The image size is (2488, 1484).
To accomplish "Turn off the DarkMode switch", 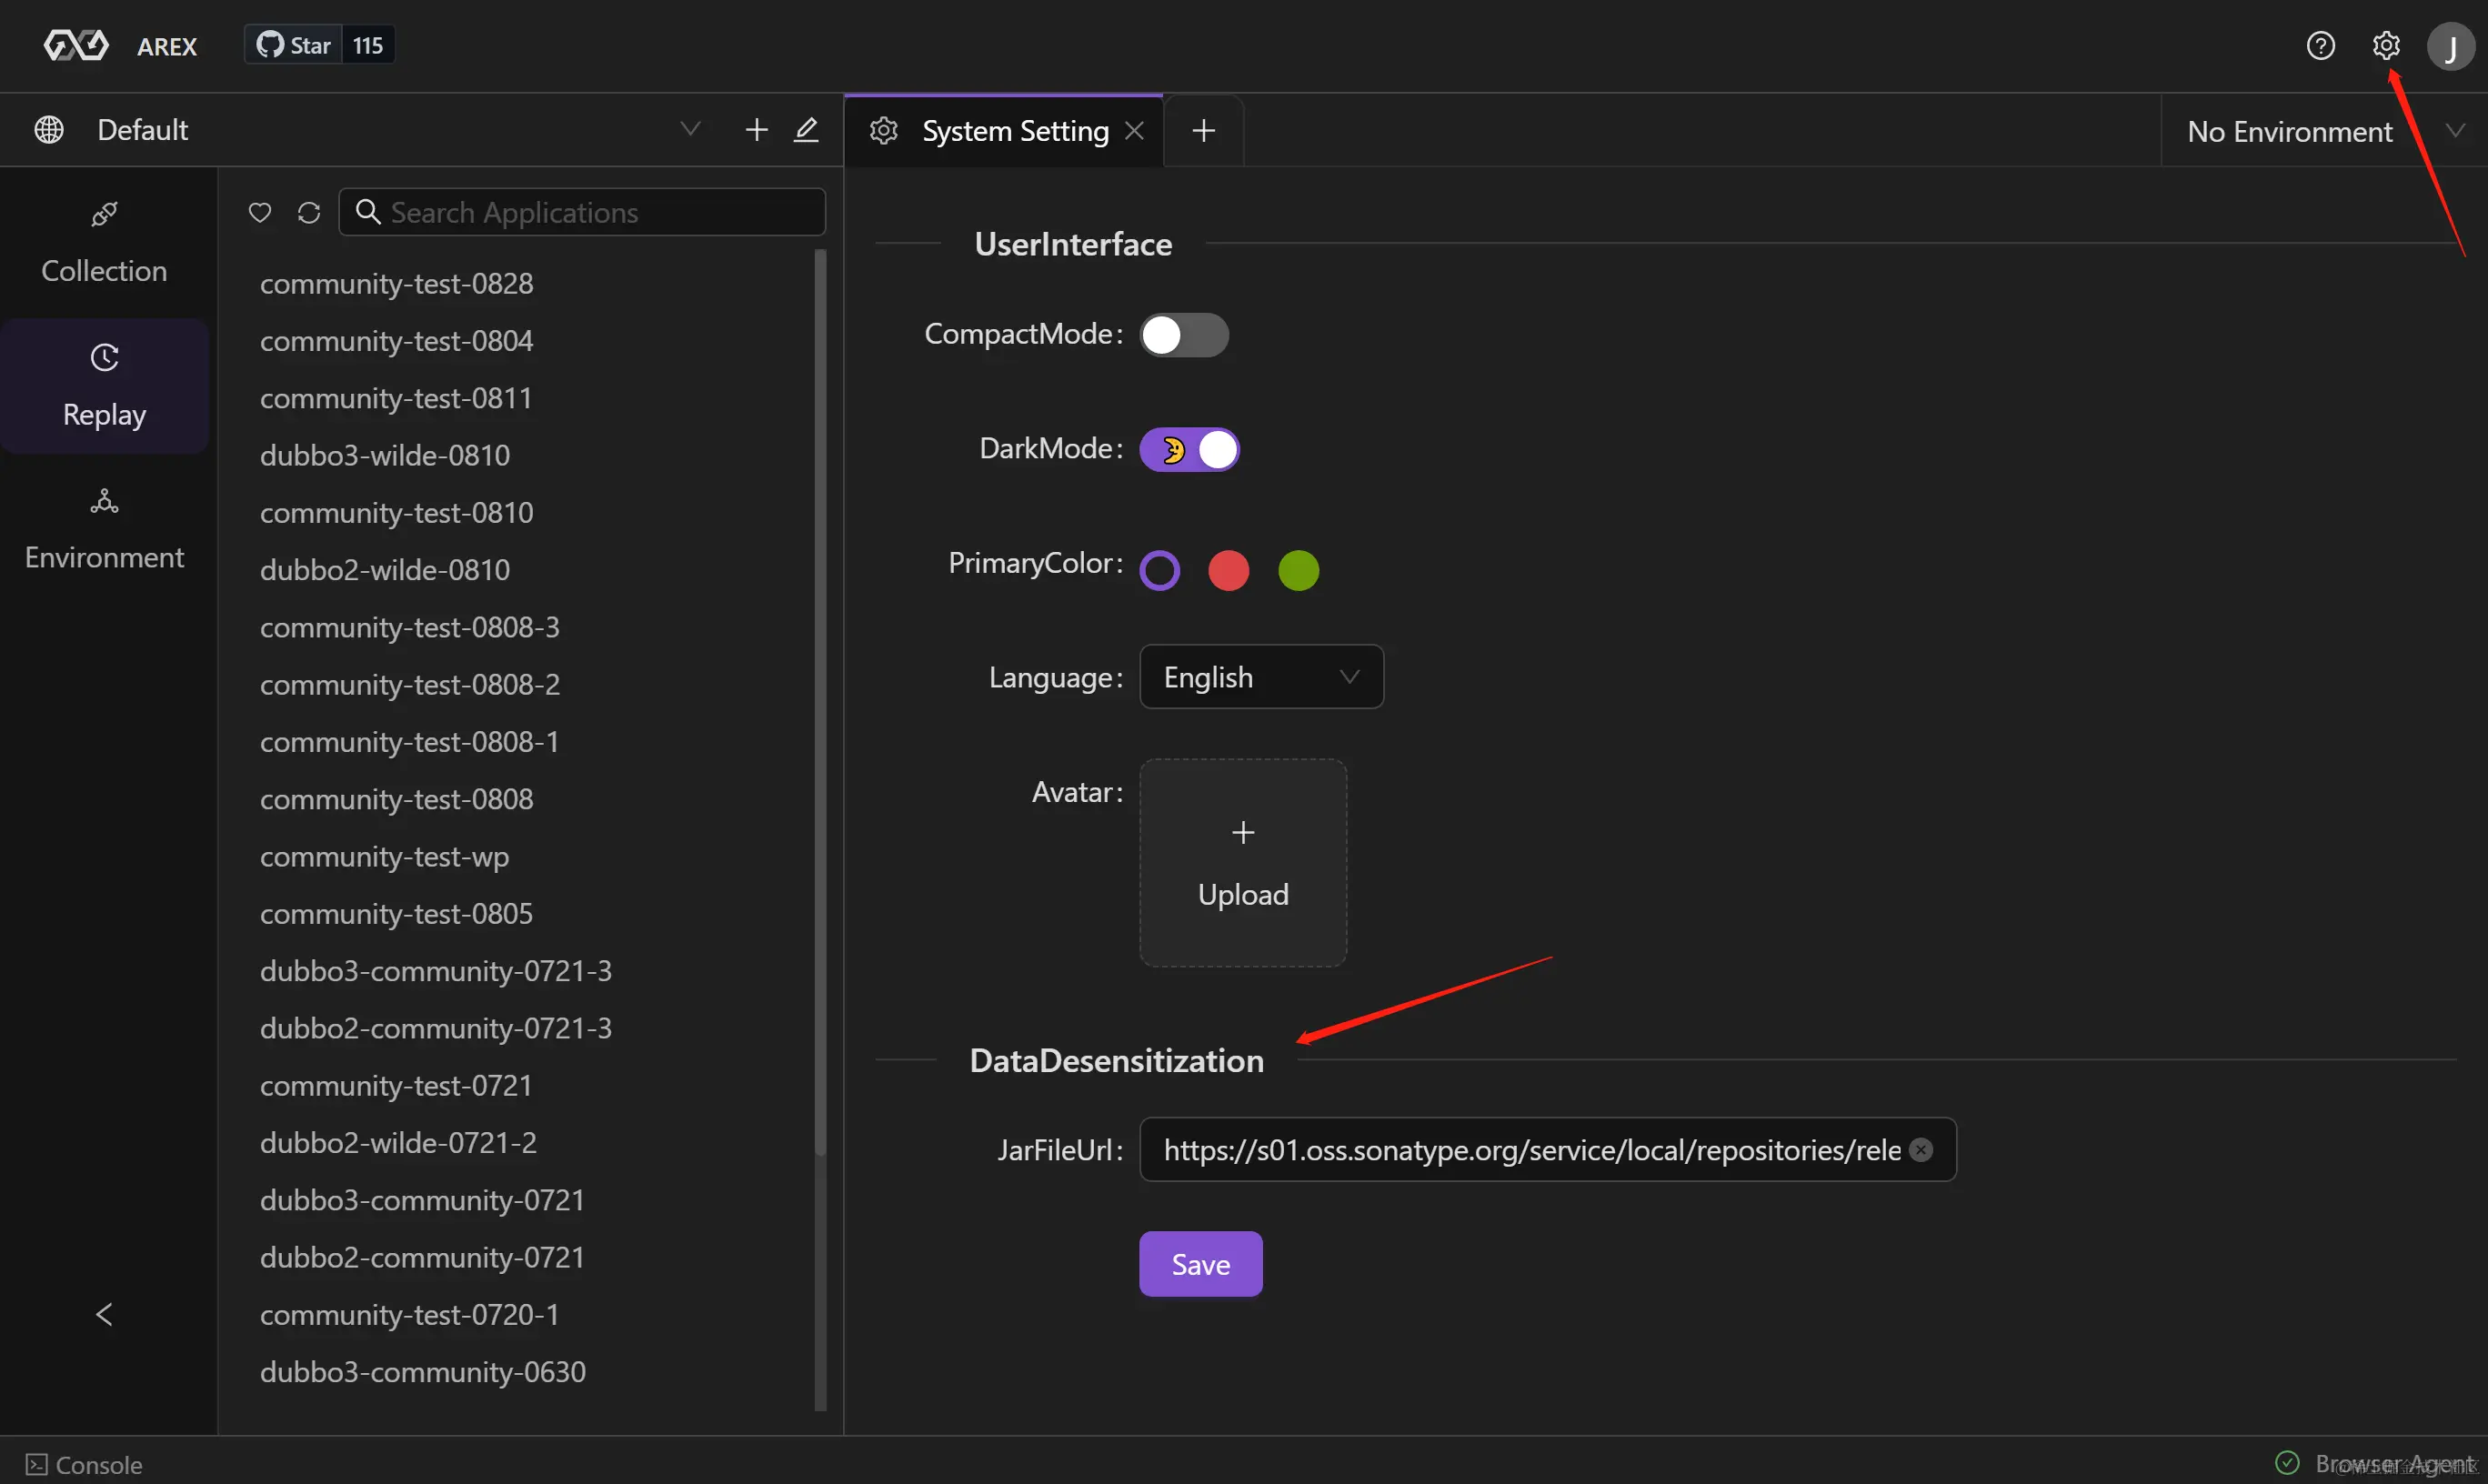I will (1189, 450).
